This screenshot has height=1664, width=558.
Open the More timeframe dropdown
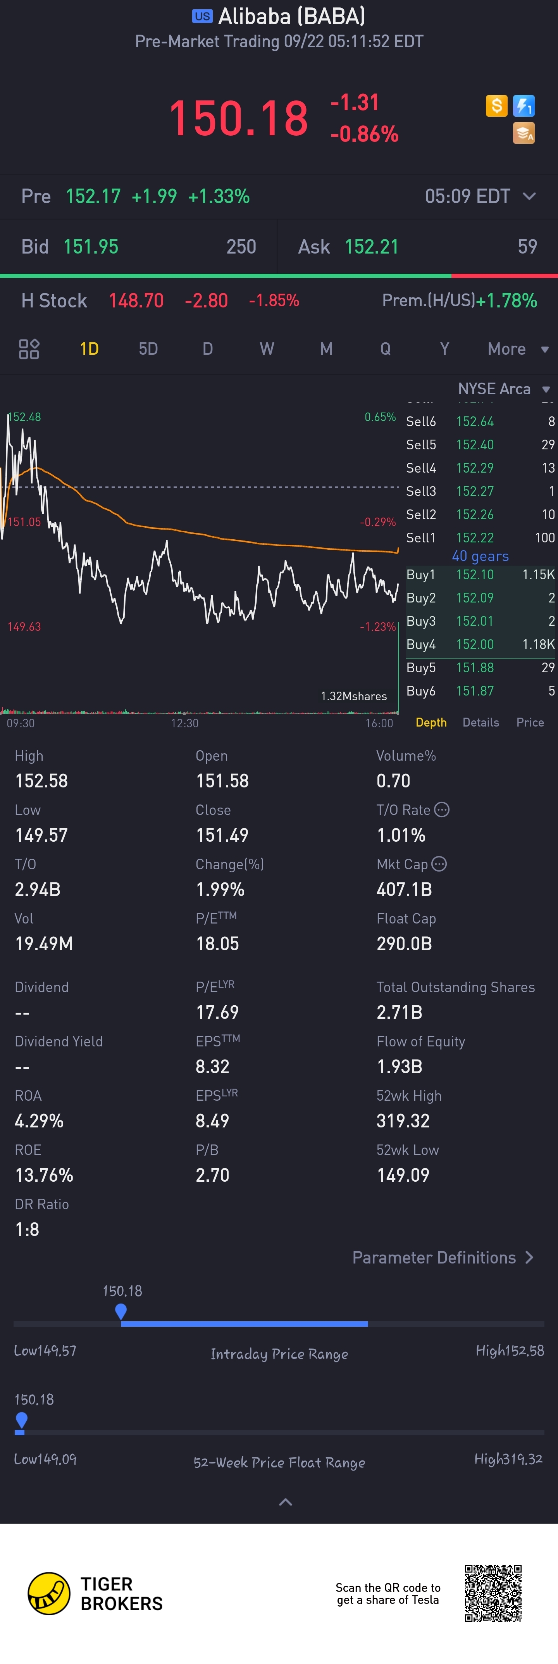pos(518,349)
